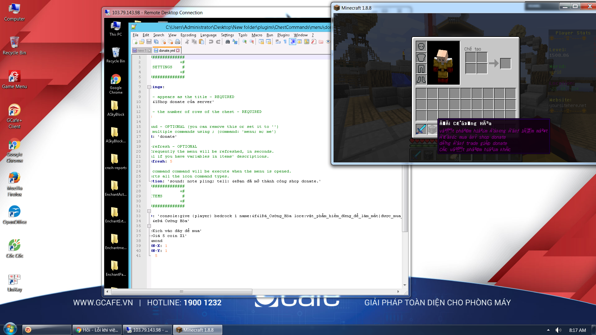Open the Encoding menu
Image resolution: width=596 pixels, height=335 pixels.
click(x=188, y=35)
